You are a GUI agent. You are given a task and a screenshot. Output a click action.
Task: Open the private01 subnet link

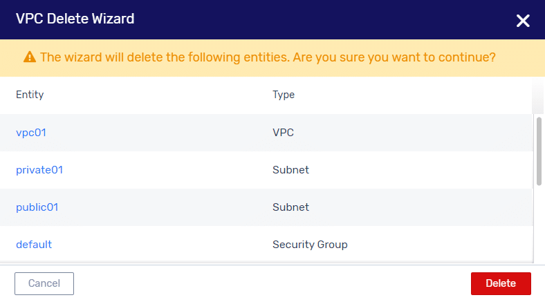pos(39,170)
